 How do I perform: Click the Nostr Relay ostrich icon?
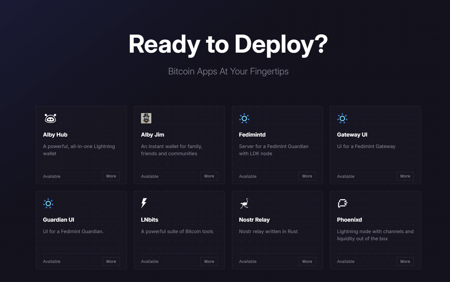click(x=244, y=203)
